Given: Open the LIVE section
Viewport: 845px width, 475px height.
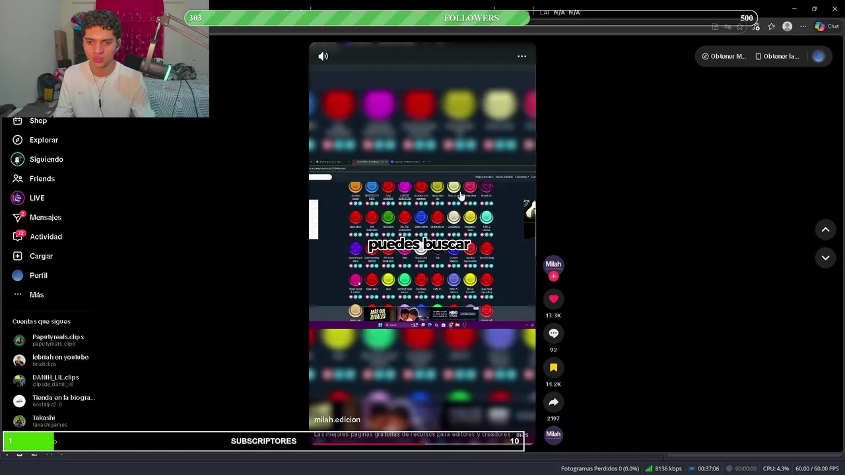Looking at the screenshot, I should point(28,198).
